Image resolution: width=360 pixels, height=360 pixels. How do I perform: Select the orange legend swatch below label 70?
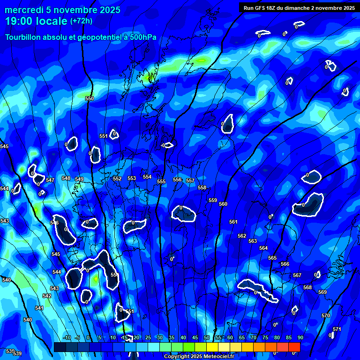(259, 347)
